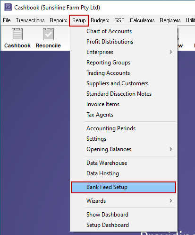Open the Cashbook toolbar icon
This screenshot has width=195, height=235.
[x=17, y=38]
